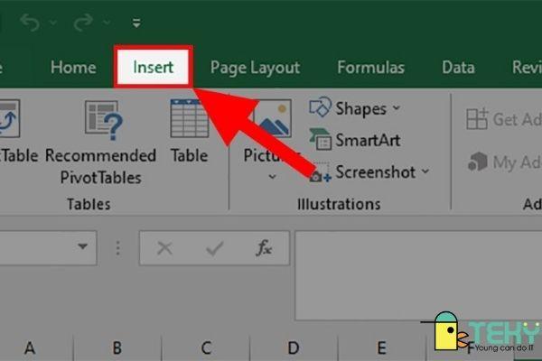Insert a Table using the Table icon

(x=190, y=118)
